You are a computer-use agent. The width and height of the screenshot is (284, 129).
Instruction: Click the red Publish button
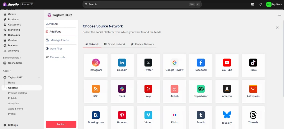coord(61,124)
